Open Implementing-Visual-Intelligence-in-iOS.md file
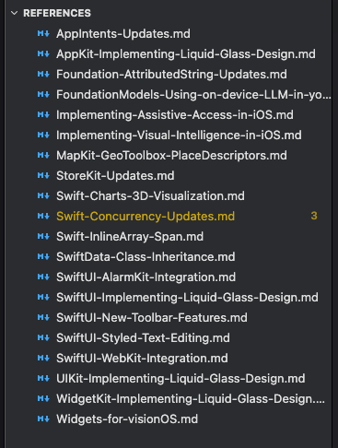338x448 pixels. tap(179, 136)
